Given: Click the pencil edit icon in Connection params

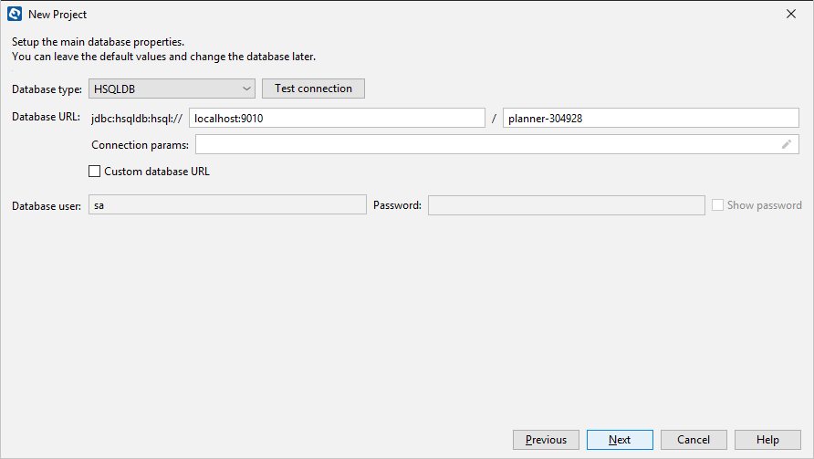Looking at the screenshot, I should point(787,144).
